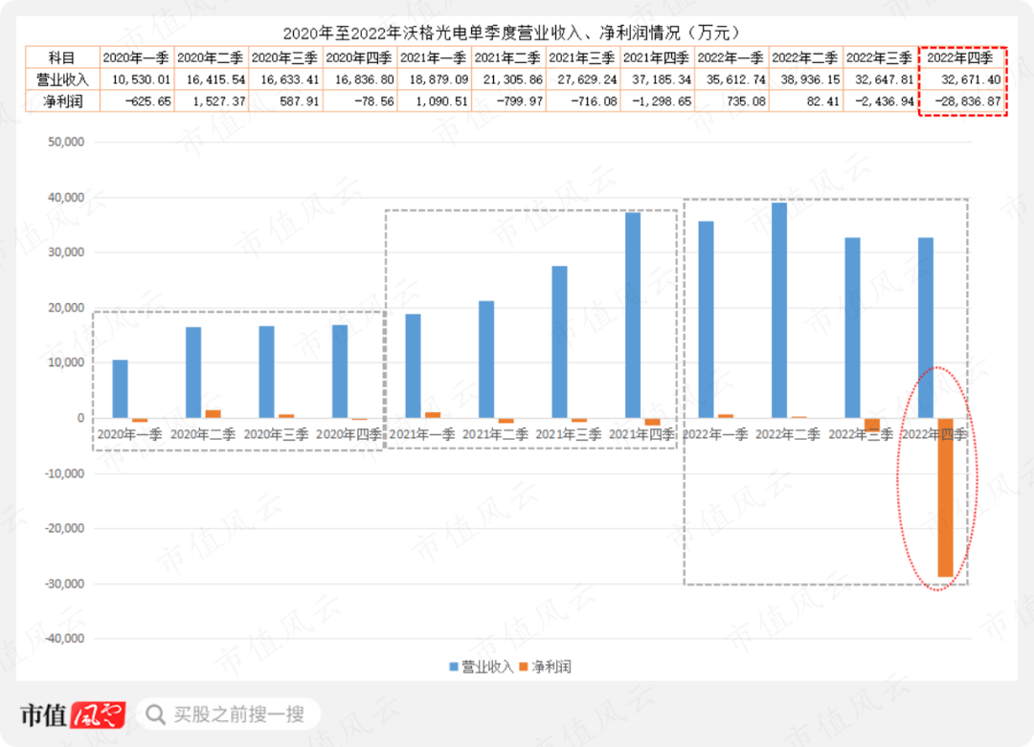Click the blue 2021年二季 revenue bar
The image size is (1034, 747).
(x=486, y=359)
